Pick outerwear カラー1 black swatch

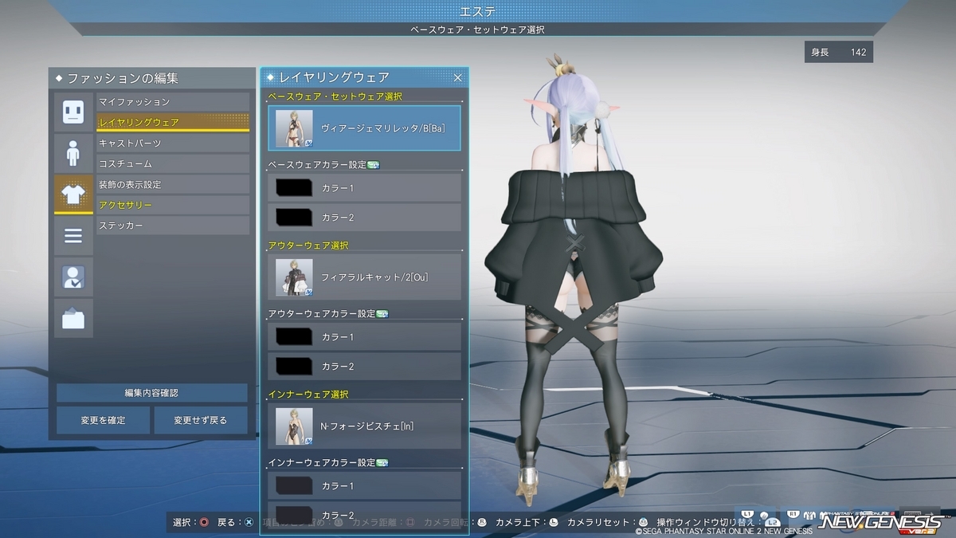(x=293, y=337)
